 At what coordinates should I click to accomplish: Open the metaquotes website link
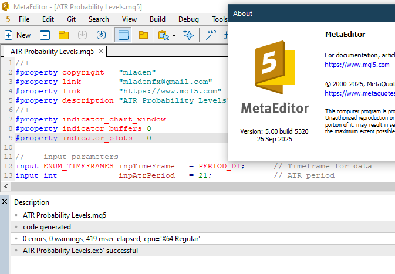tap(359, 93)
